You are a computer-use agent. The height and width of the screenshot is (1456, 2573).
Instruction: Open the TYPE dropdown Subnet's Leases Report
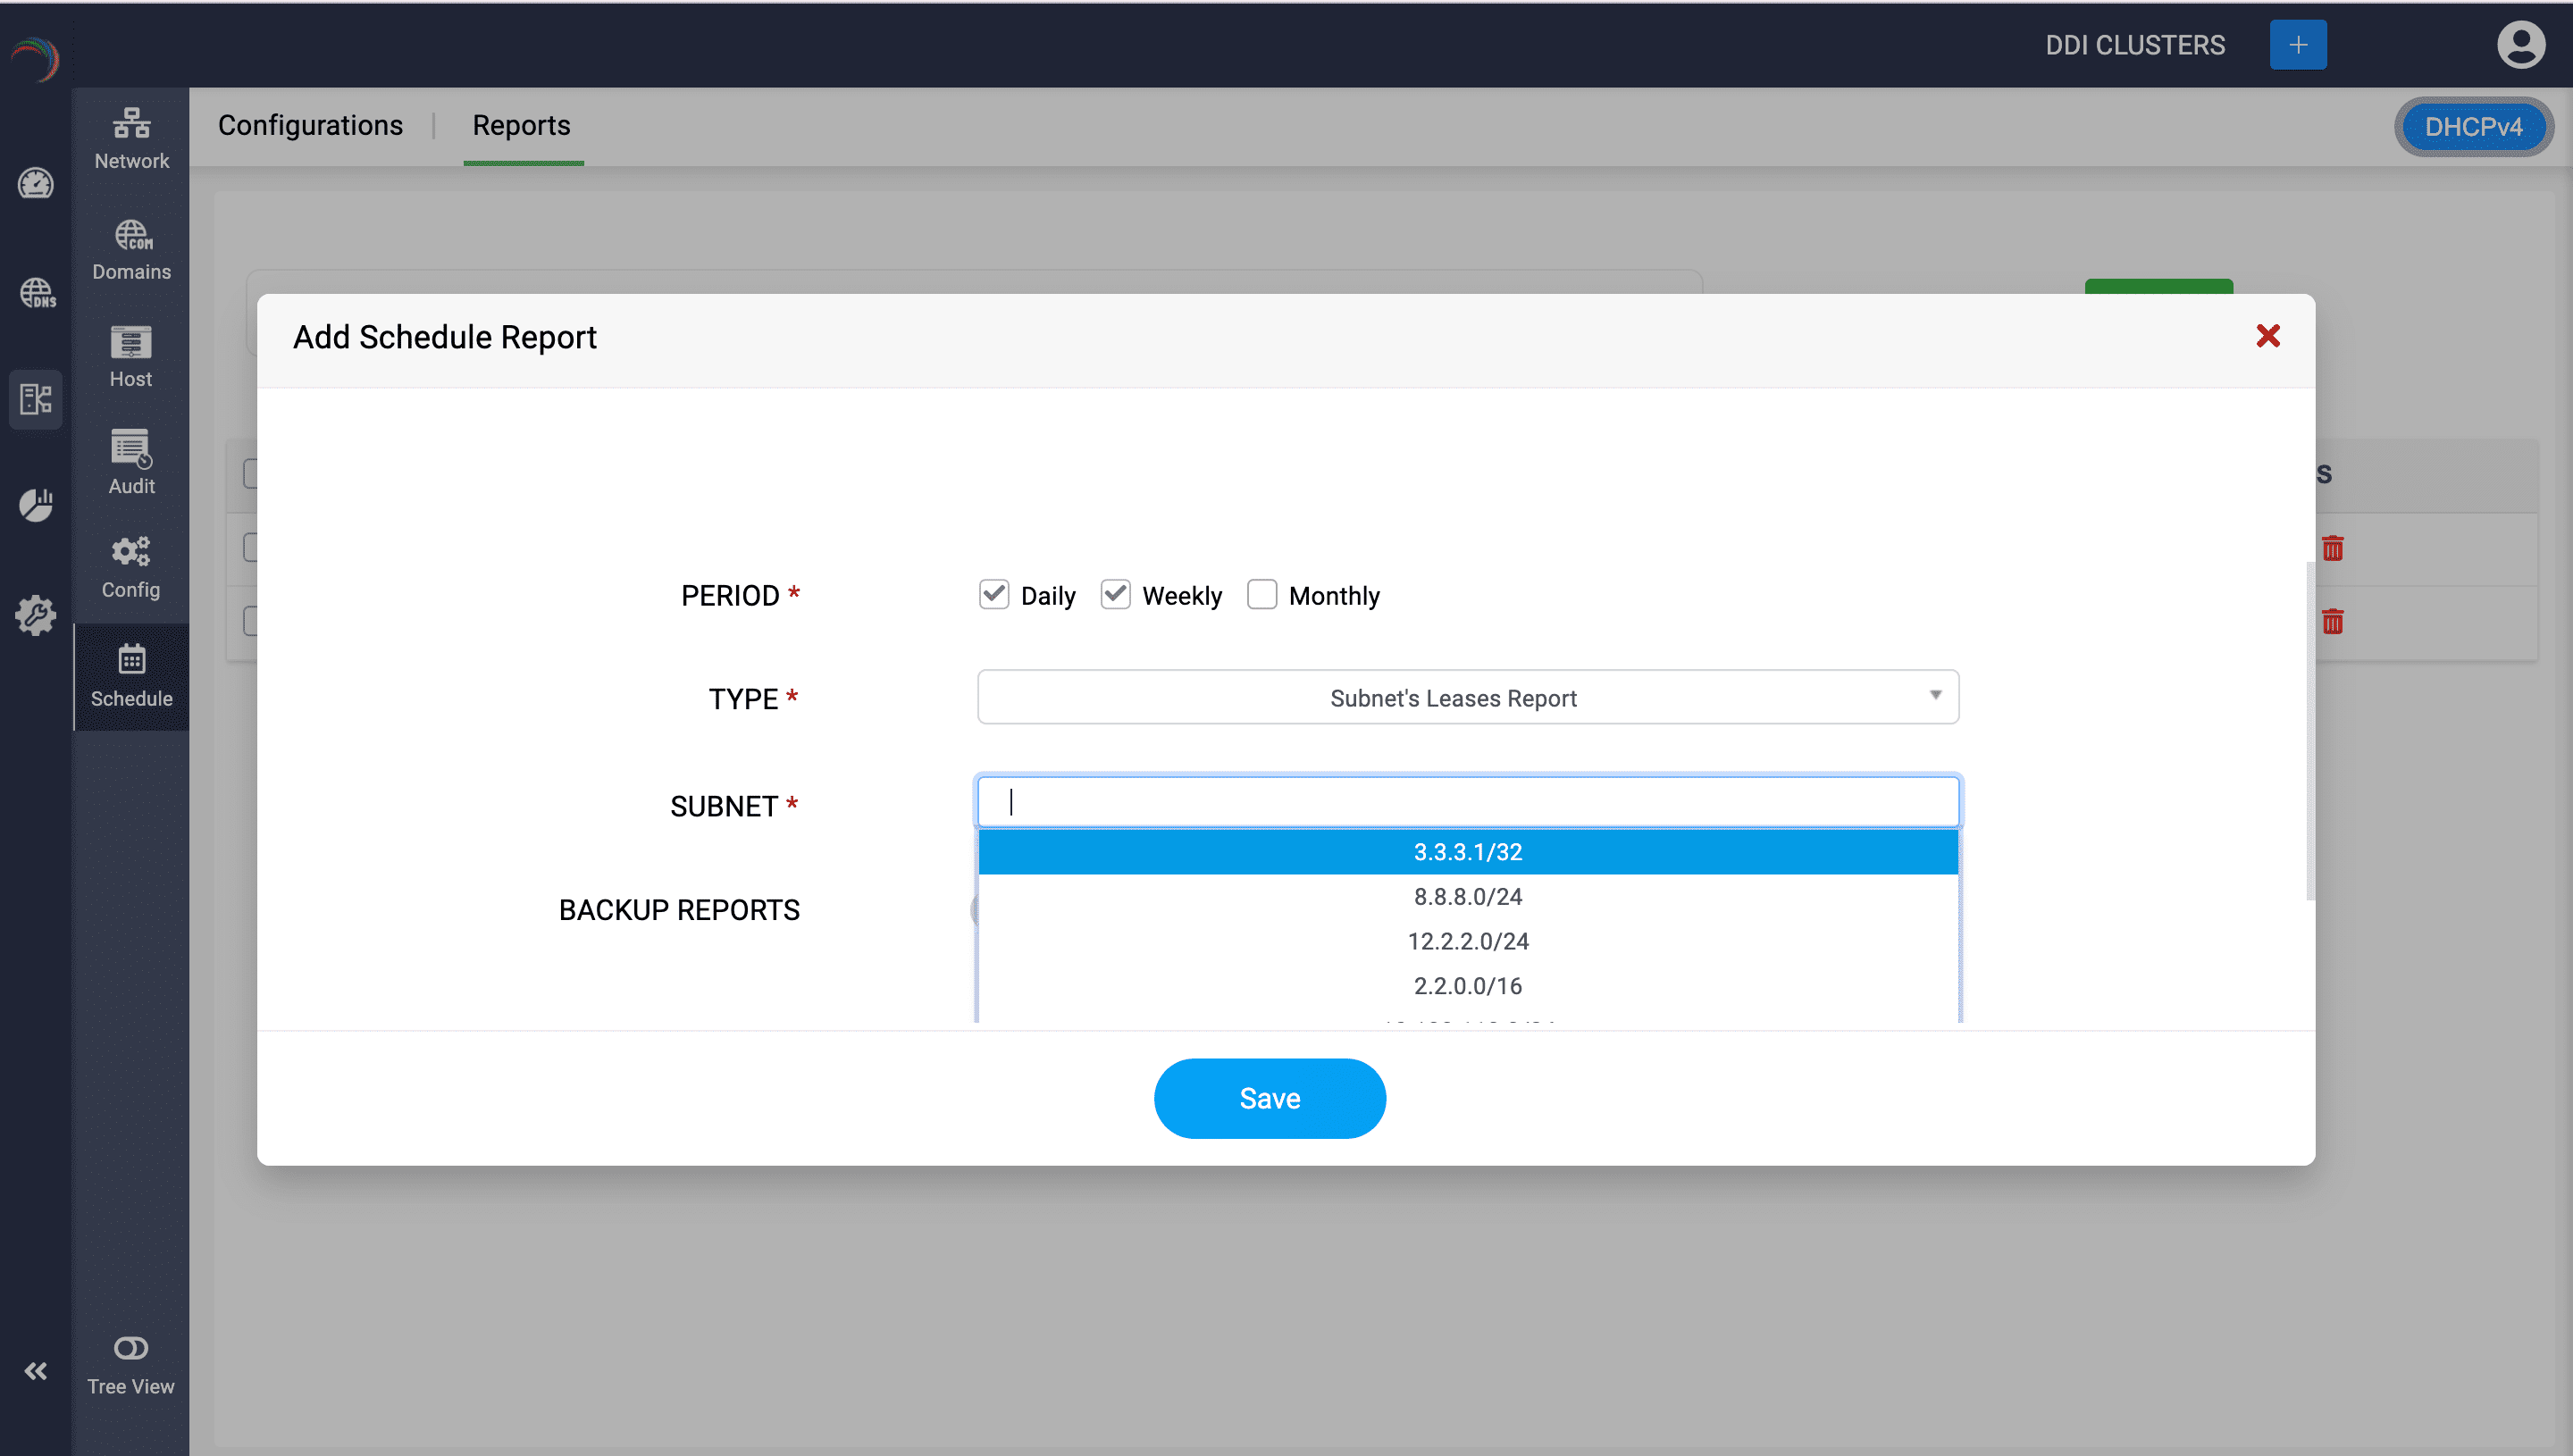point(1467,697)
